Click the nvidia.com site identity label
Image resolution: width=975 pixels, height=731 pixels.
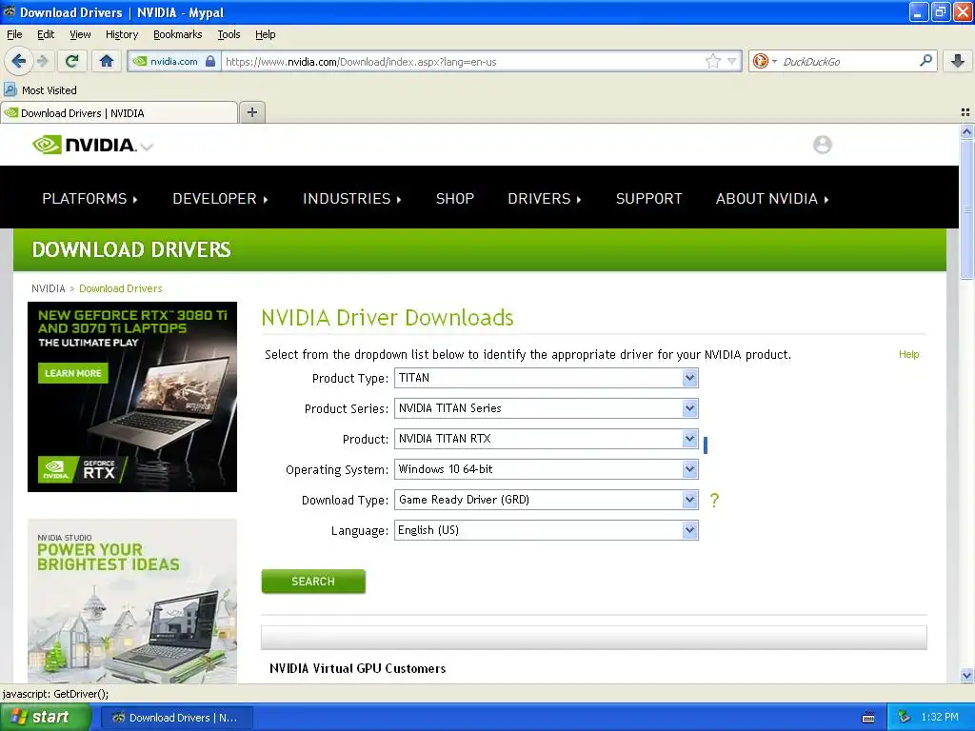[173, 62]
